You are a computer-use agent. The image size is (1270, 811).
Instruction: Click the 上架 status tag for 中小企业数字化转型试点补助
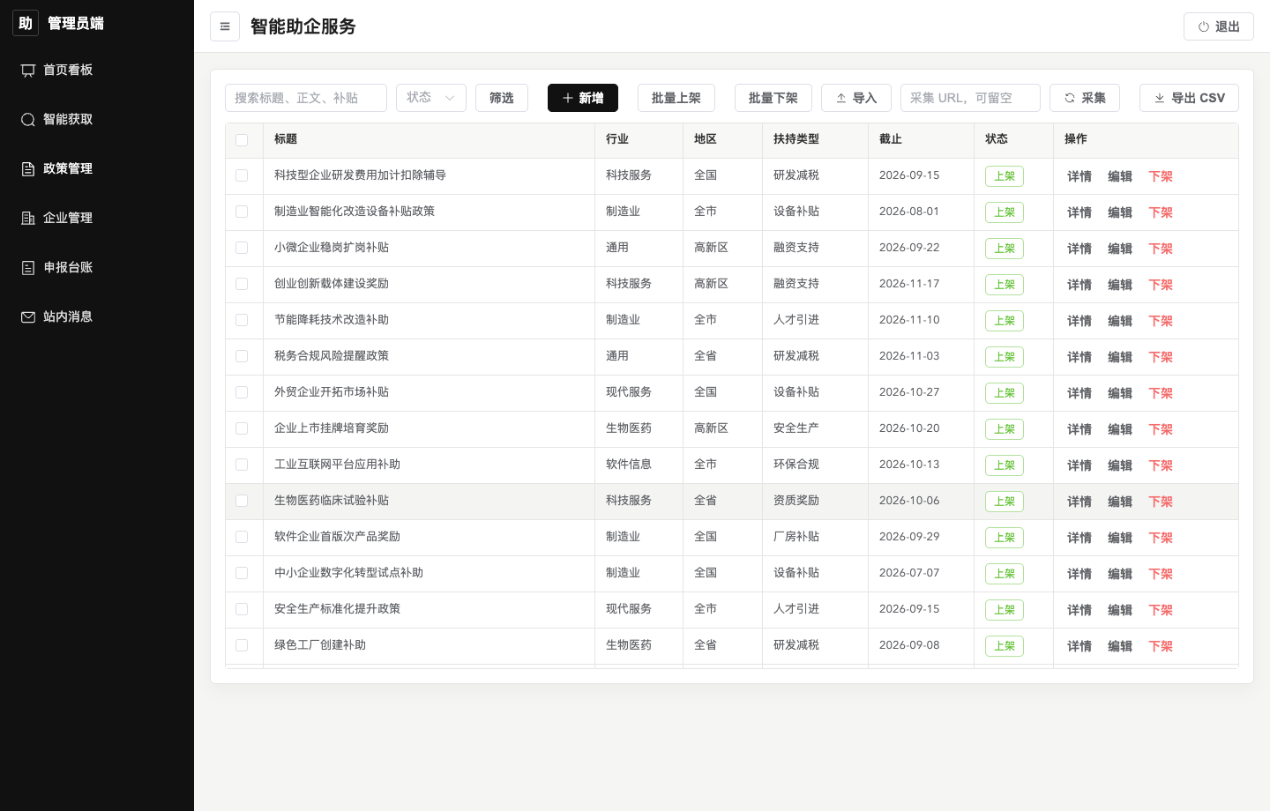pyautogui.click(x=1005, y=574)
